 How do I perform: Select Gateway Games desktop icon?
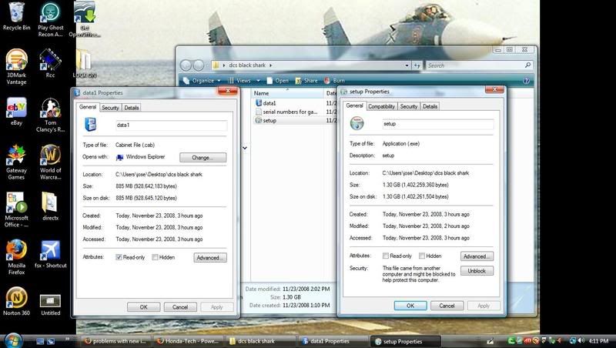pyautogui.click(x=16, y=162)
